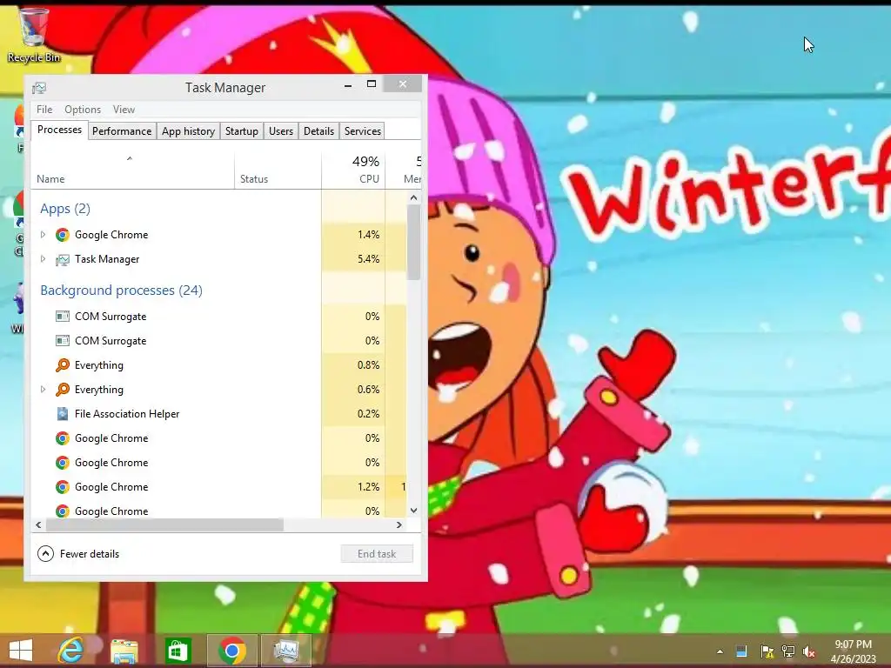Open the Recycle Bin desktop icon
891x668 pixels.
coord(34,34)
